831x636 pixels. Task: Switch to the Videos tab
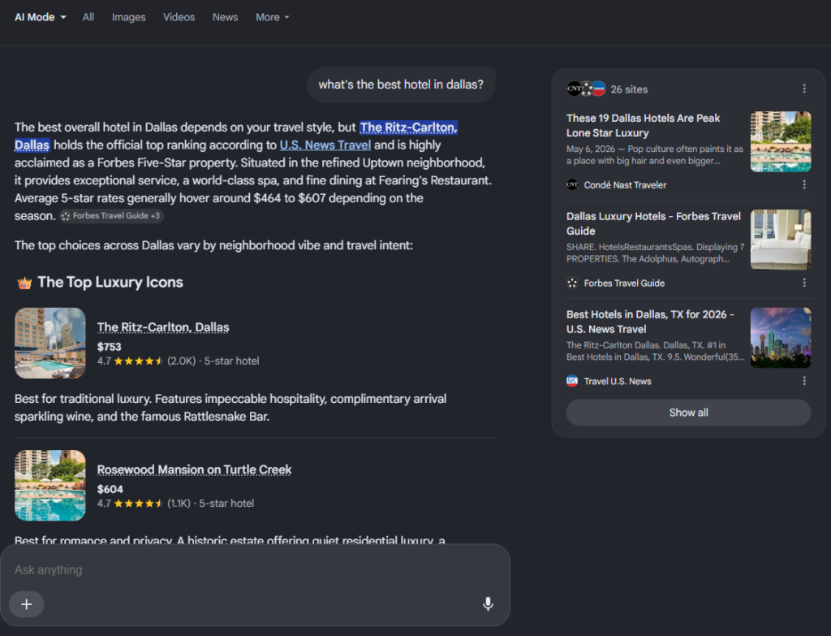(x=179, y=17)
